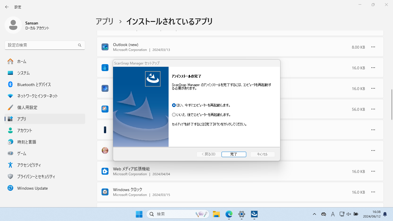Click 戻る(B) button in setup dialog

209,154
